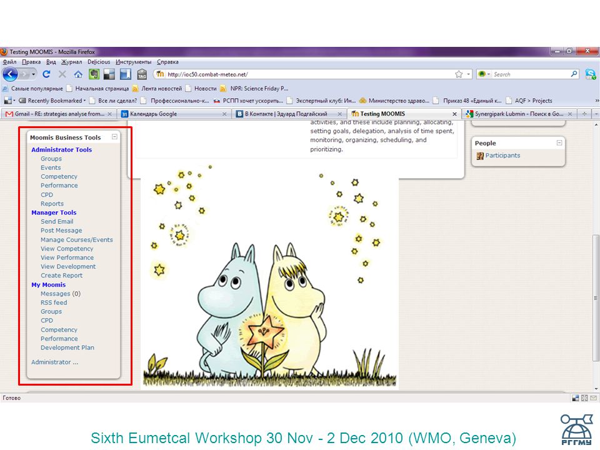
Task: Click the browser Back arrow button
Action: (x=11, y=74)
